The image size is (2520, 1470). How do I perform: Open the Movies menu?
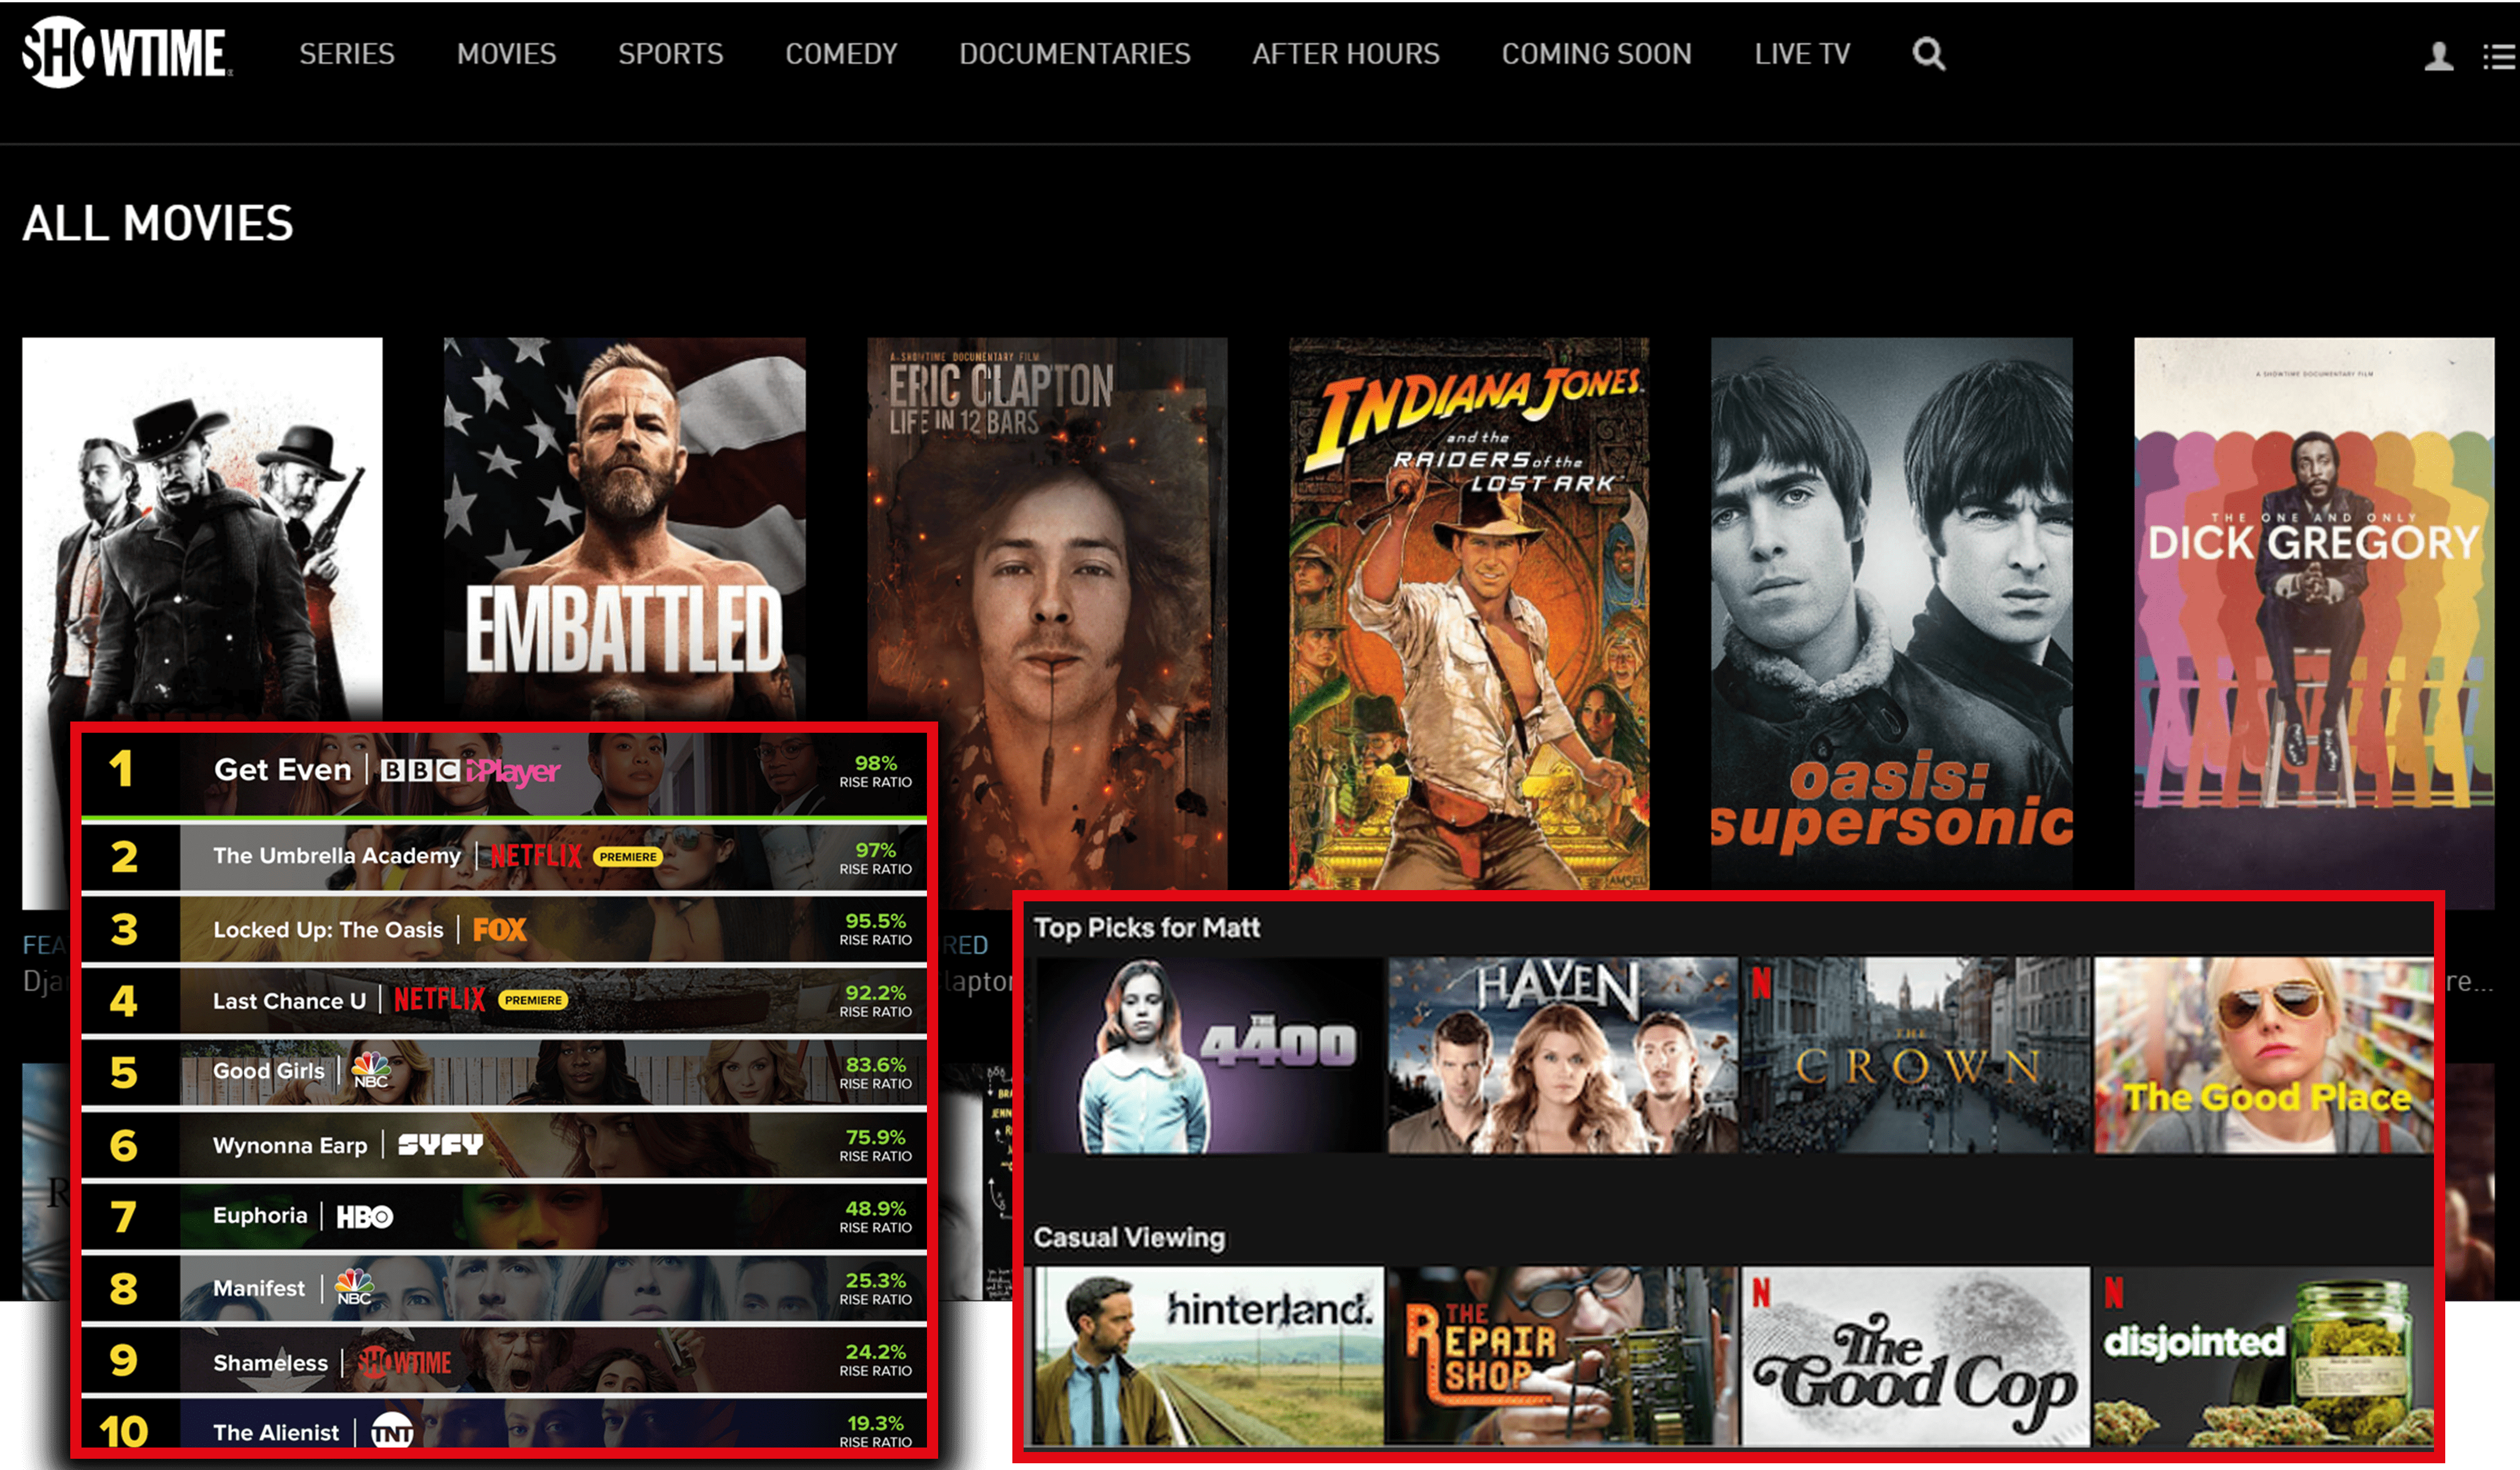[x=506, y=54]
